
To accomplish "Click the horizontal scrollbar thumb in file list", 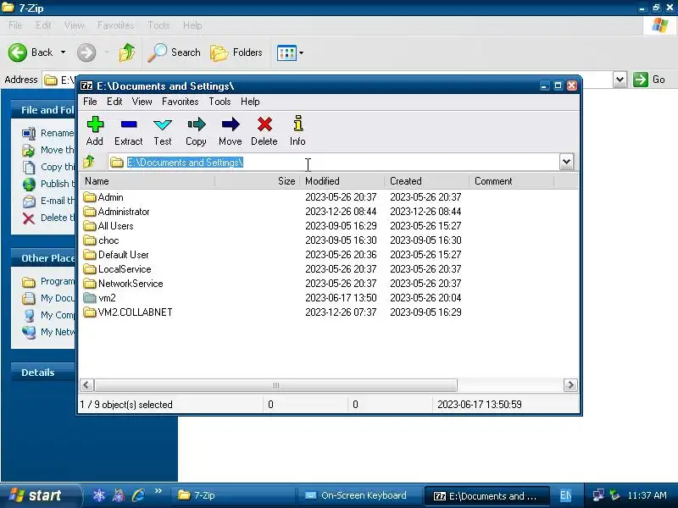I will tap(275, 385).
